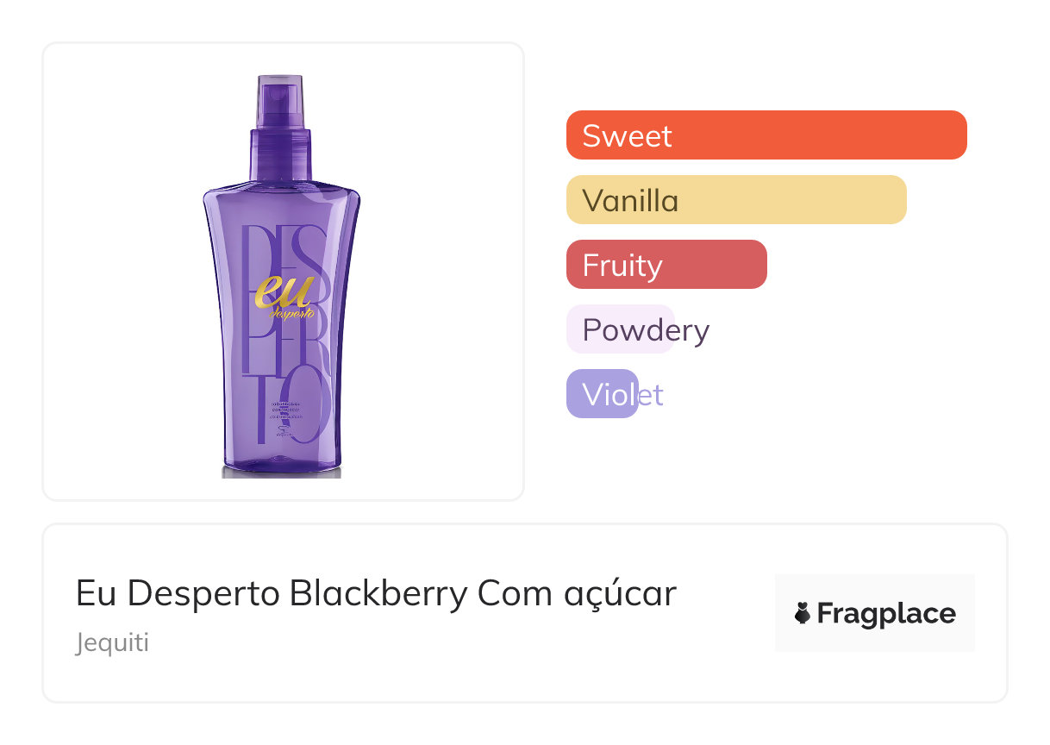This screenshot has width=1050, height=745.
Task: Click 'Eu Desperto' at the title start
Action: tap(178, 593)
